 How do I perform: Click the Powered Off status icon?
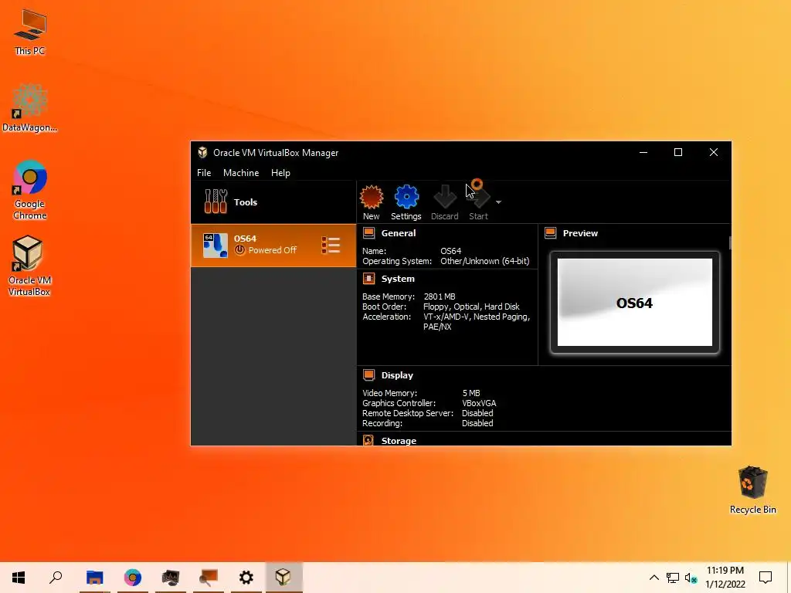pos(240,250)
